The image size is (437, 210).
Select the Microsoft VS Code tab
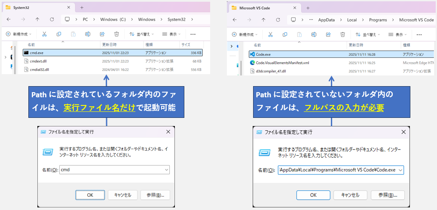[264, 8]
